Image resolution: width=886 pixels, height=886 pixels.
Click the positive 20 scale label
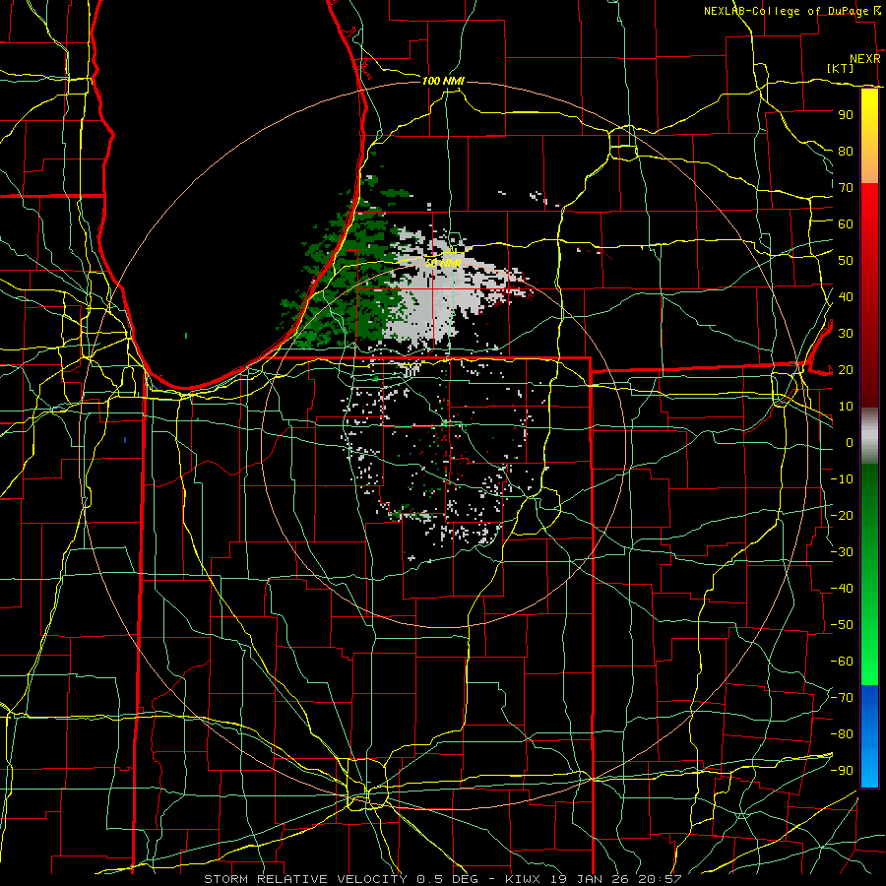click(846, 370)
